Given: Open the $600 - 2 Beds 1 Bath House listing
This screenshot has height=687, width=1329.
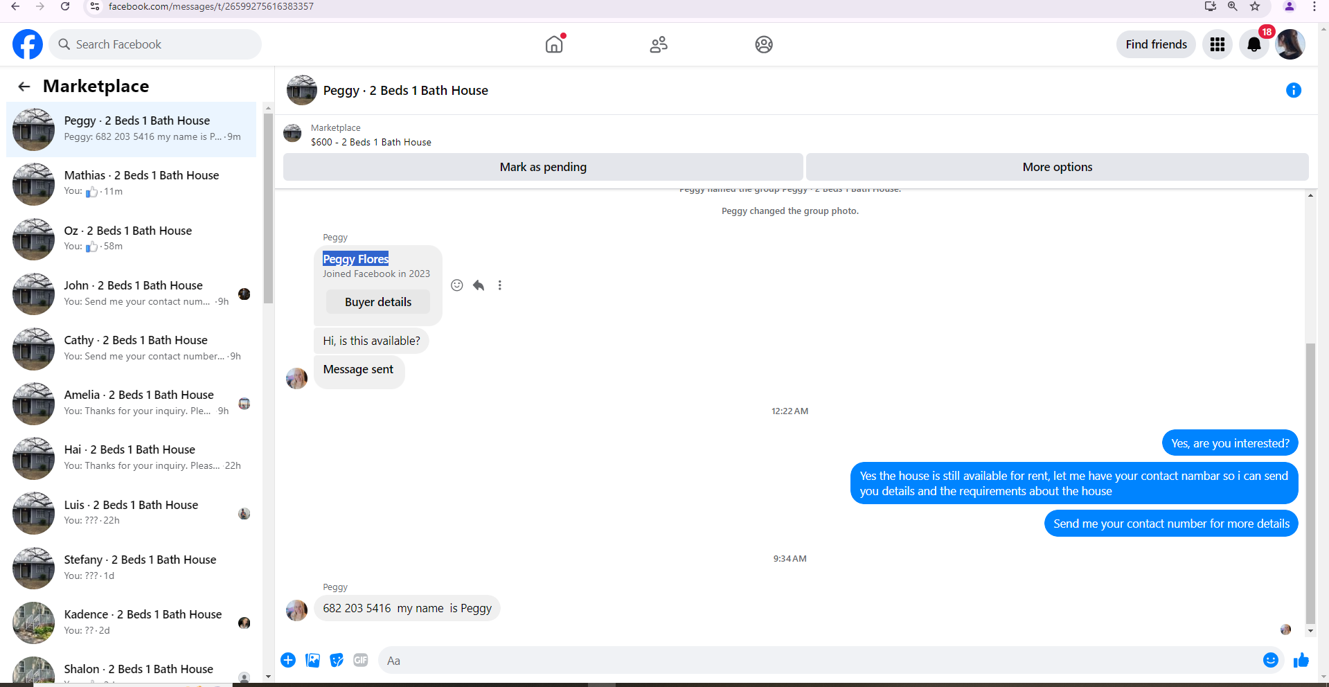Looking at the screenshot, I should pos(371,142).
